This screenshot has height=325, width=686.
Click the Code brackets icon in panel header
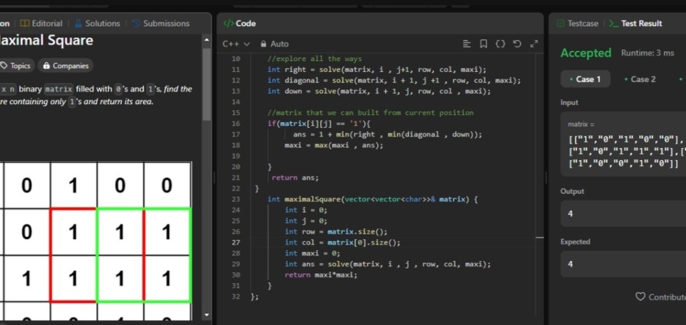coord(228,23)
